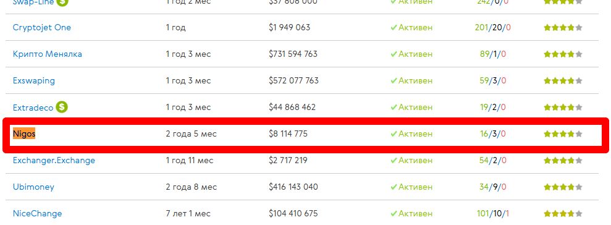Screen dimensions: 611x225
Task: Click the star rating for Ubimoney
Action: [563, 187]
